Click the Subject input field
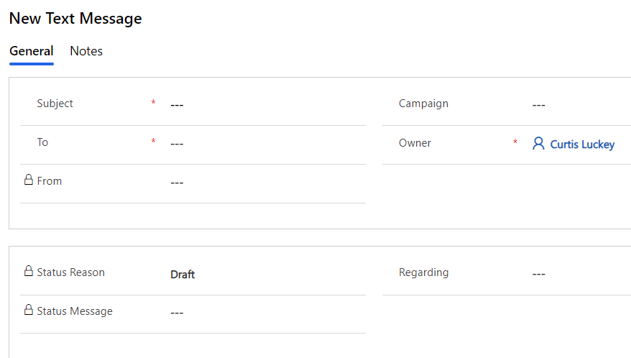Viewport: 631px width, 358px height. point(266,105)
